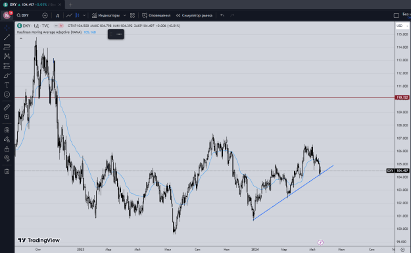Select the crosshair cursor tool
411x253 pixels.
click(x=7, y=28)
